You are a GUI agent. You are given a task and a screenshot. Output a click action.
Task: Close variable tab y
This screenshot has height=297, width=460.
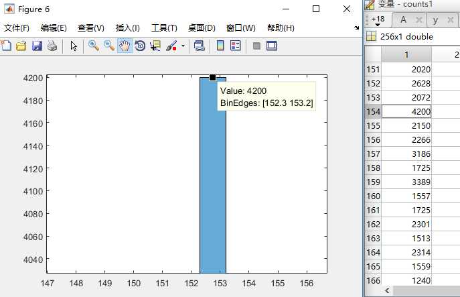[x=451, y=20]
